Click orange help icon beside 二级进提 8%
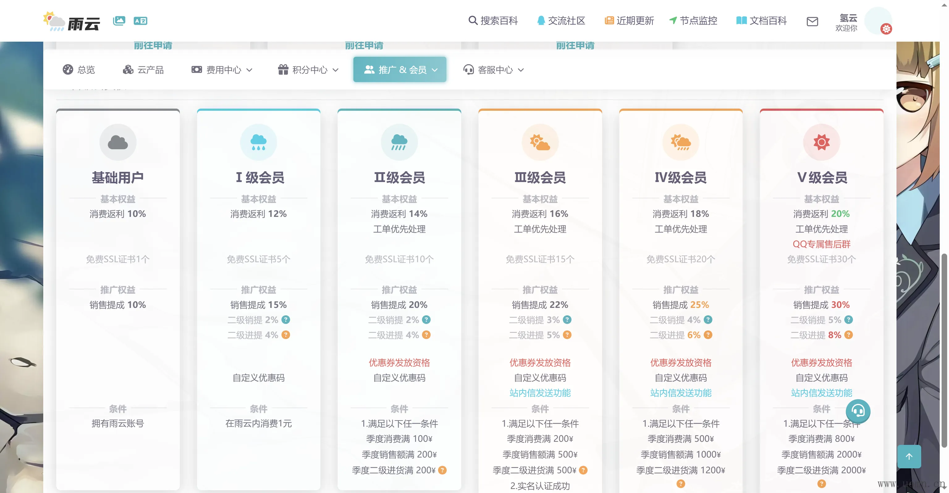Screen dimensions: 949x493 pos(848,335)
